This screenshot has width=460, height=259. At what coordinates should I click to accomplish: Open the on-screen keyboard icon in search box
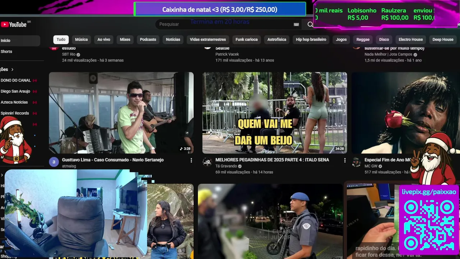296,24
